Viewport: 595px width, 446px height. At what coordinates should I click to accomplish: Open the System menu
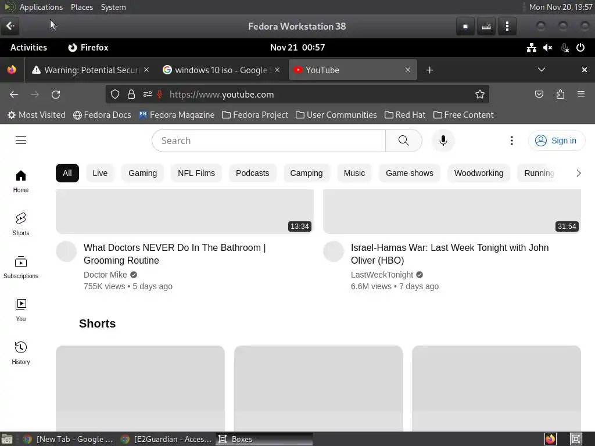coord(113,7)
